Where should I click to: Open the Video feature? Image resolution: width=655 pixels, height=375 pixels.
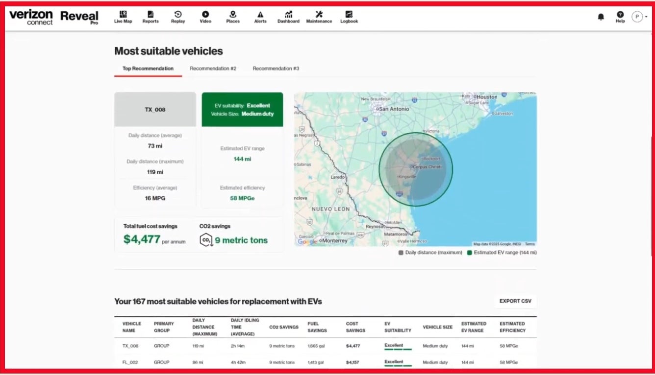click(205, 17)
